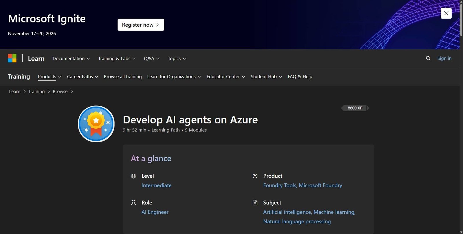463x234 pixels.
Task: Open Browse all training
Action: pos(123,77)
